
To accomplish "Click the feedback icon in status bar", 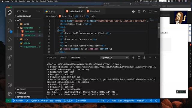I will pos(151,101).
